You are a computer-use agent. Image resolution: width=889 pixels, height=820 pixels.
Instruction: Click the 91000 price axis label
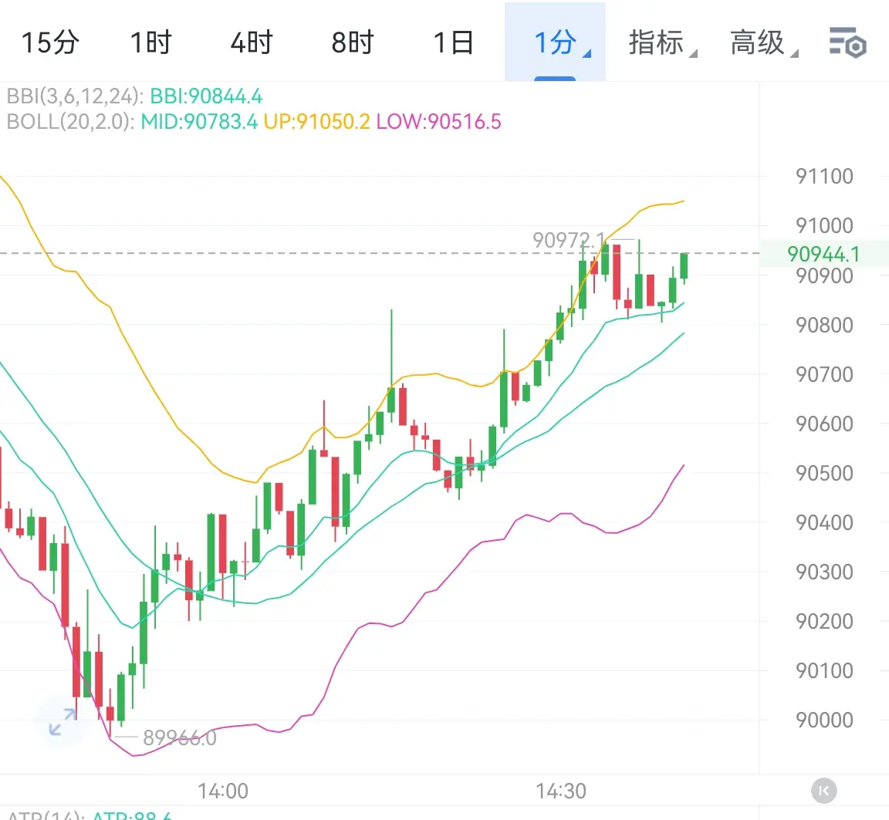(x=824, y=225)
